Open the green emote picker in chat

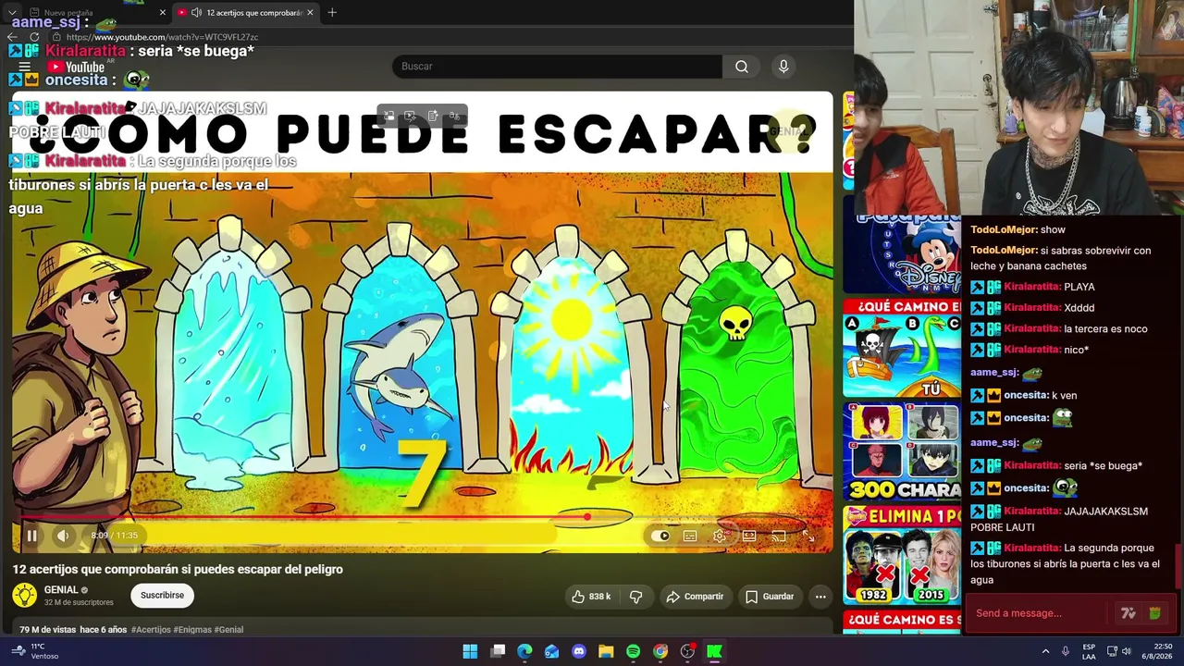coord(1154,613)
